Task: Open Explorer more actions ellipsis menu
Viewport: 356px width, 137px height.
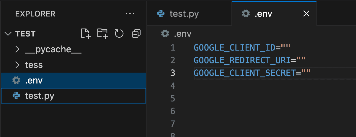Action: [130, 14]
